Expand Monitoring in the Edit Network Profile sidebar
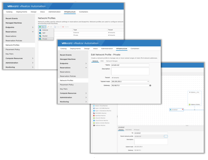Viewport: 208px width, 160px height. pos(86,102)
